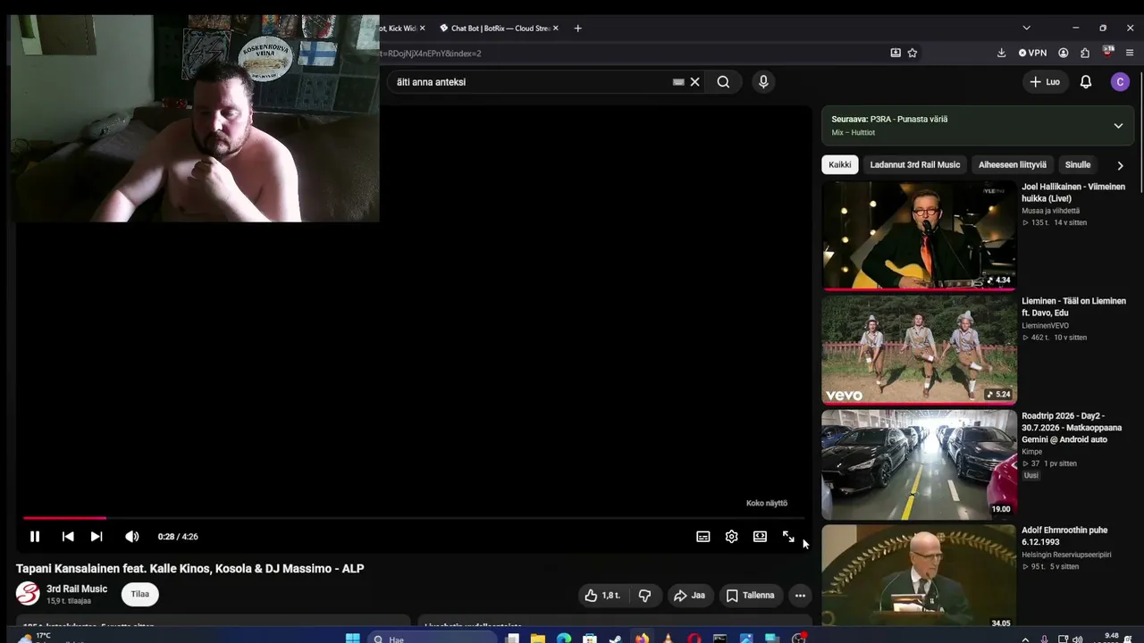Image resolution: width=1144 pixels, height=643 pixels.
Task: Click the YouTube search field
Action: point(532,82)
